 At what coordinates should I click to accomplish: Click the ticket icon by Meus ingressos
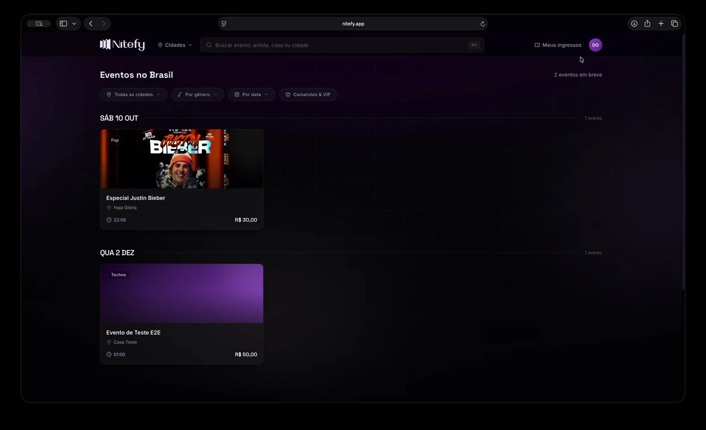(x=537, y=45)
